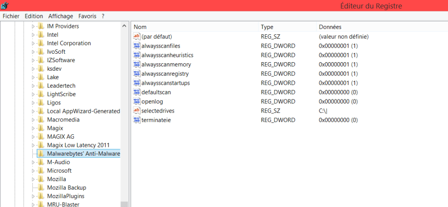Screen dimensions: 448x207
Task: Expand the ksdev key
Action: [x=33, y=69]
